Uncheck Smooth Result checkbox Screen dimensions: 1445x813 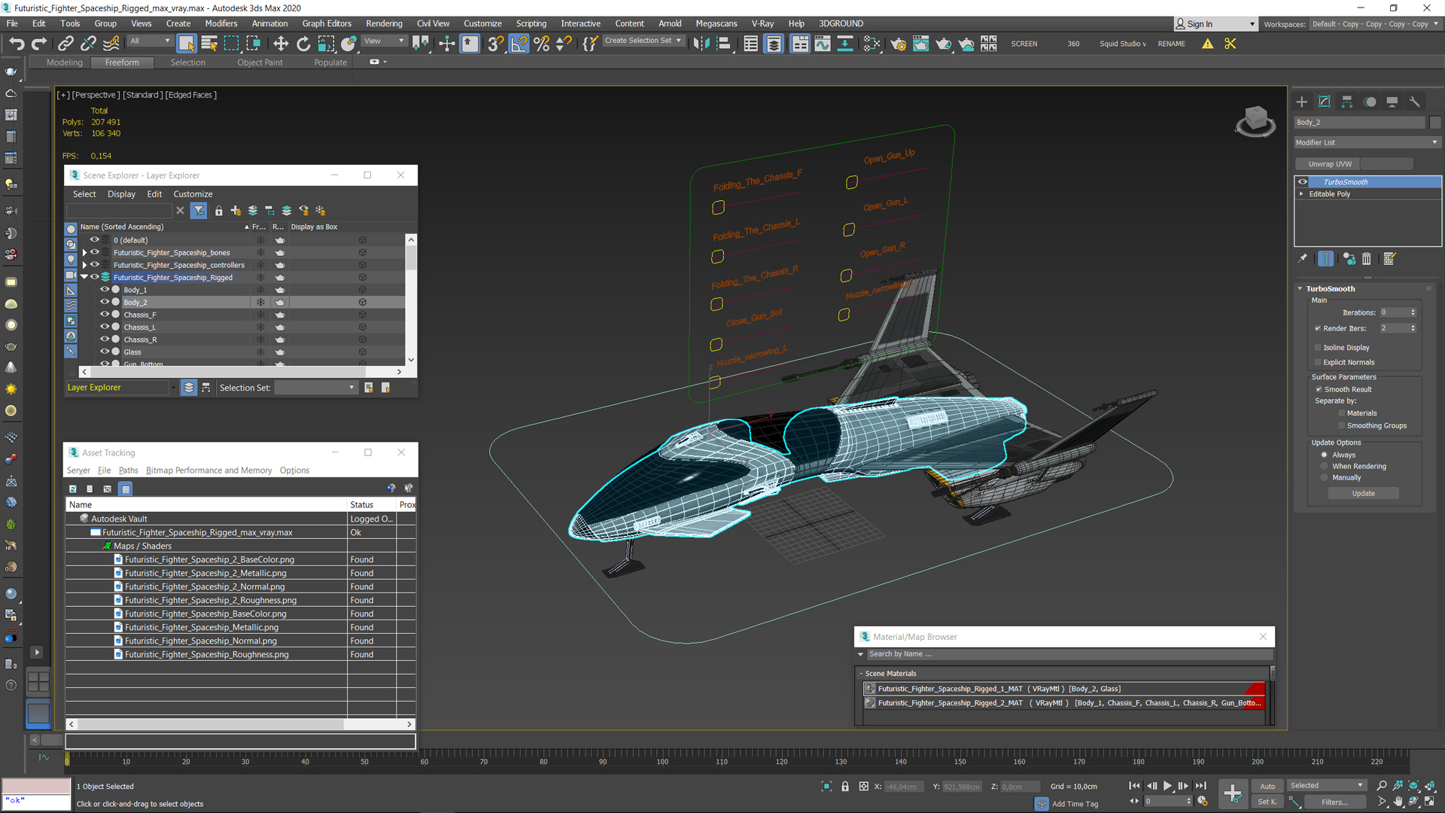pos(1319,389)
